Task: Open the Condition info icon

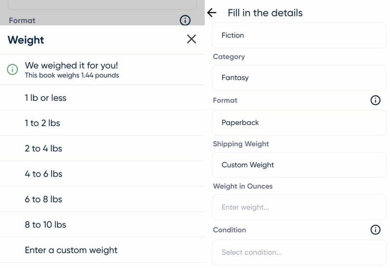Action: [x=375, y=230]
